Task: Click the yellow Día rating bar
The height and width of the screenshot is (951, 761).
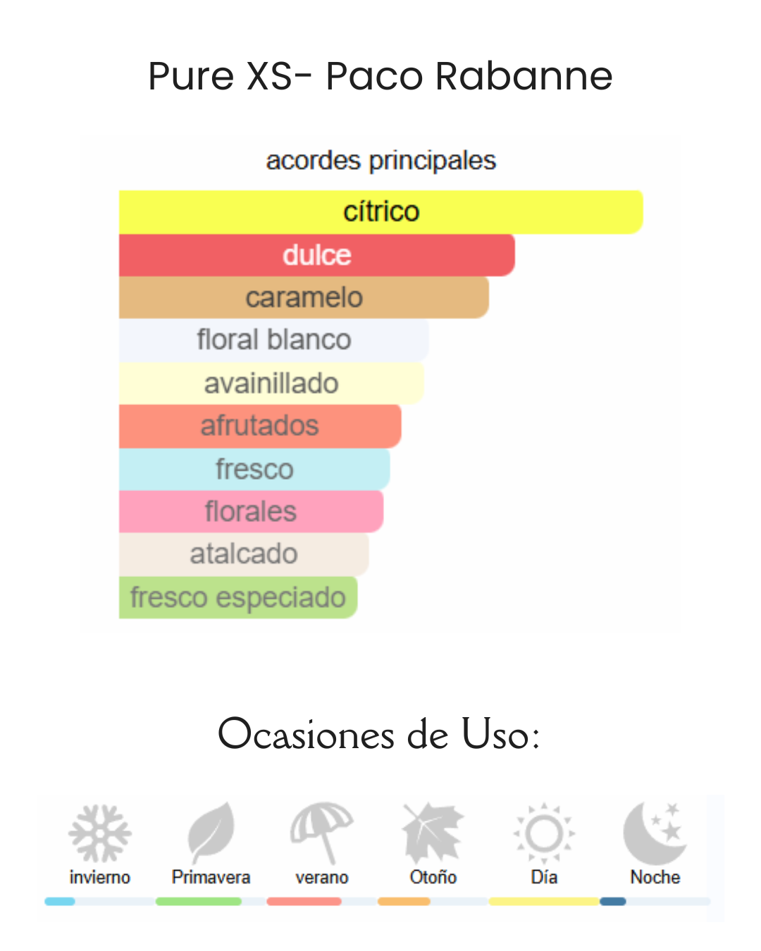Action: point(544,902)
